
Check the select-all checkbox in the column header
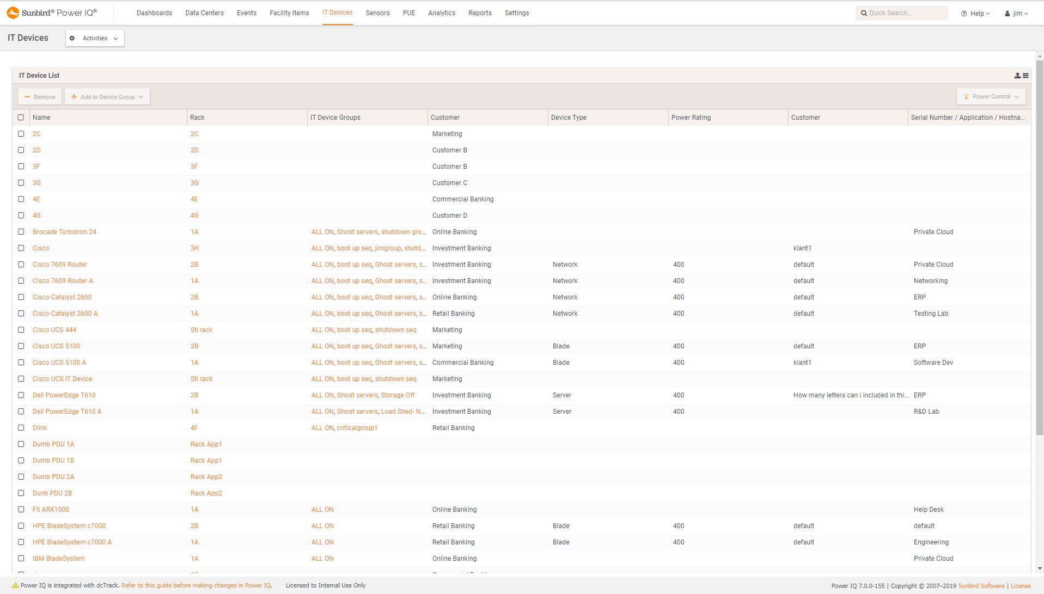point(21,117)
